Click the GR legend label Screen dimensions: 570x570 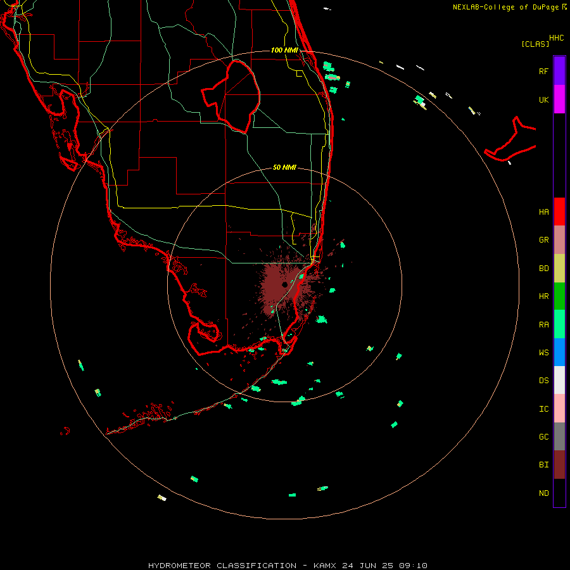click(x=543, y=240)
